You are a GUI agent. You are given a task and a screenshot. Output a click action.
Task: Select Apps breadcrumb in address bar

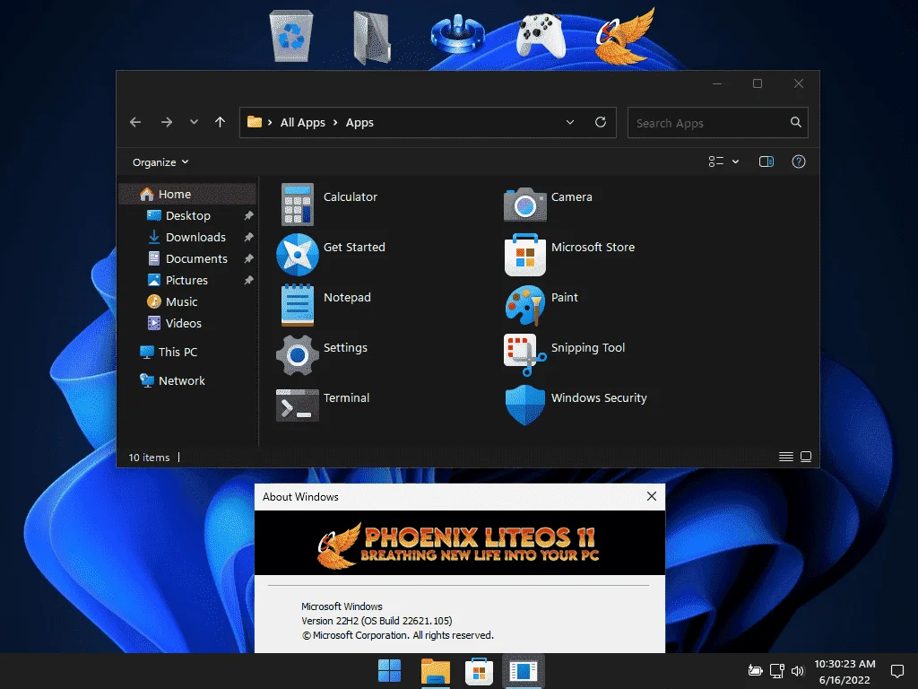359,122
